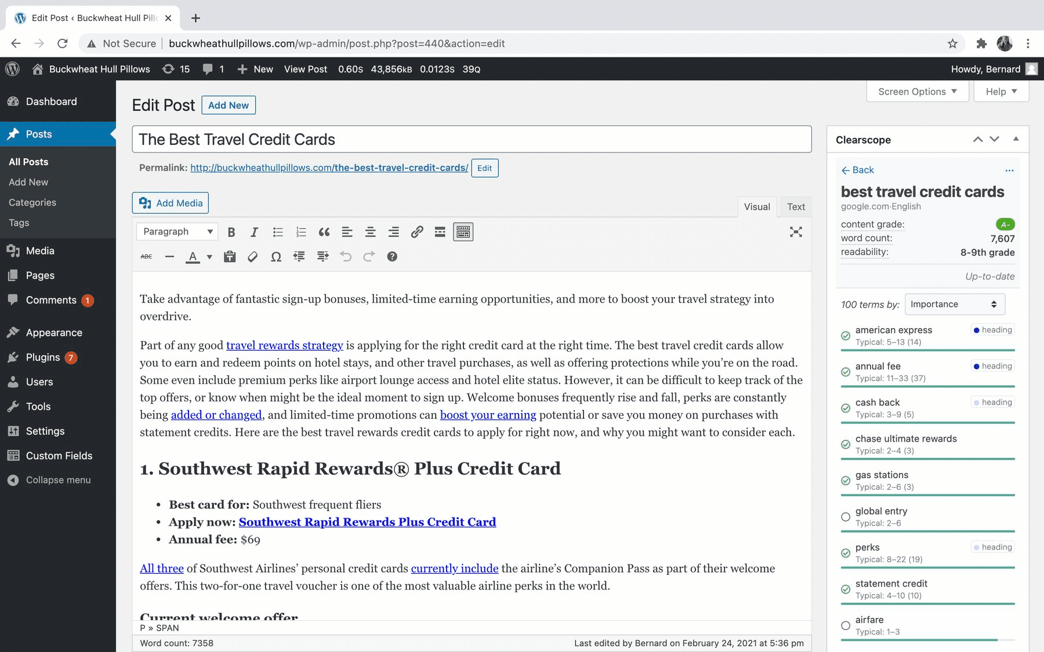Undo the last edit

click(x=346, y=256)
